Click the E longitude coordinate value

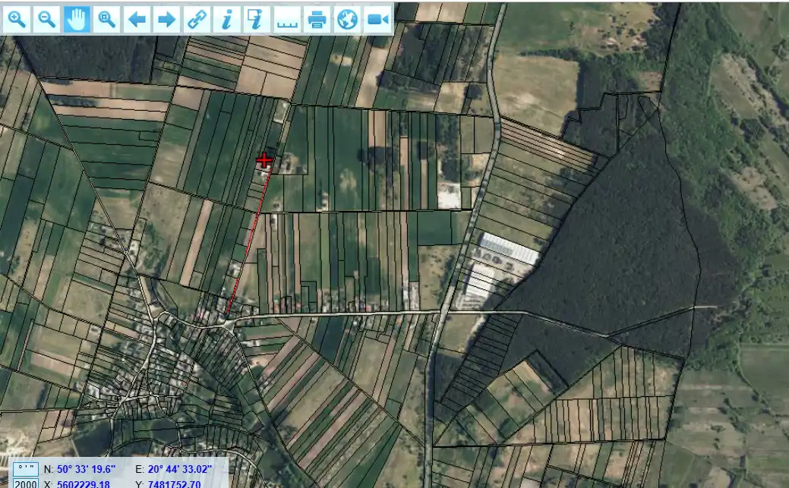[180, 470]
